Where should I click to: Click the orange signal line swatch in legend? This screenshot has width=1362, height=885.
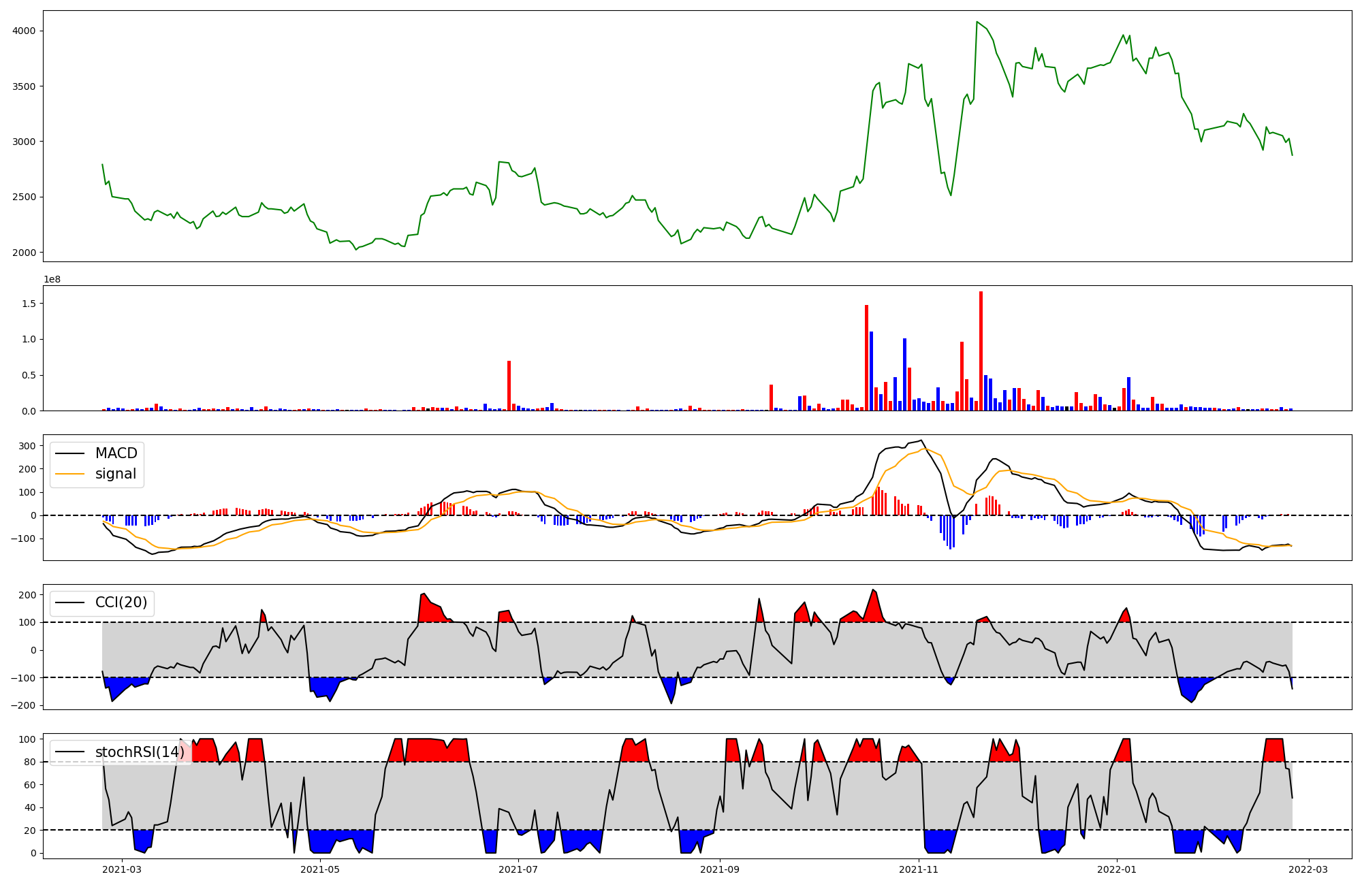click(x=69, y=474)
